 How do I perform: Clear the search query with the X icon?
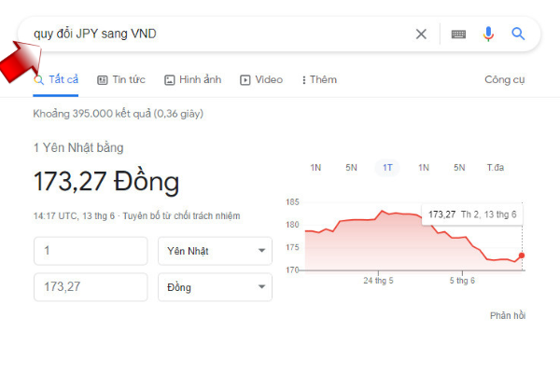coord(421,35)
